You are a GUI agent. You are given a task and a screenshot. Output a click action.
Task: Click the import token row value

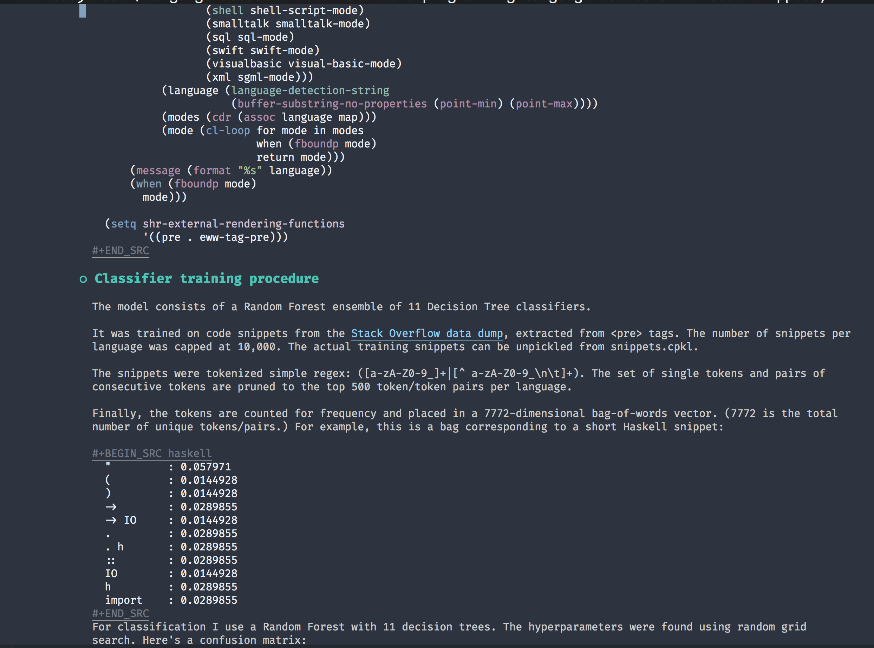point(209,600)
